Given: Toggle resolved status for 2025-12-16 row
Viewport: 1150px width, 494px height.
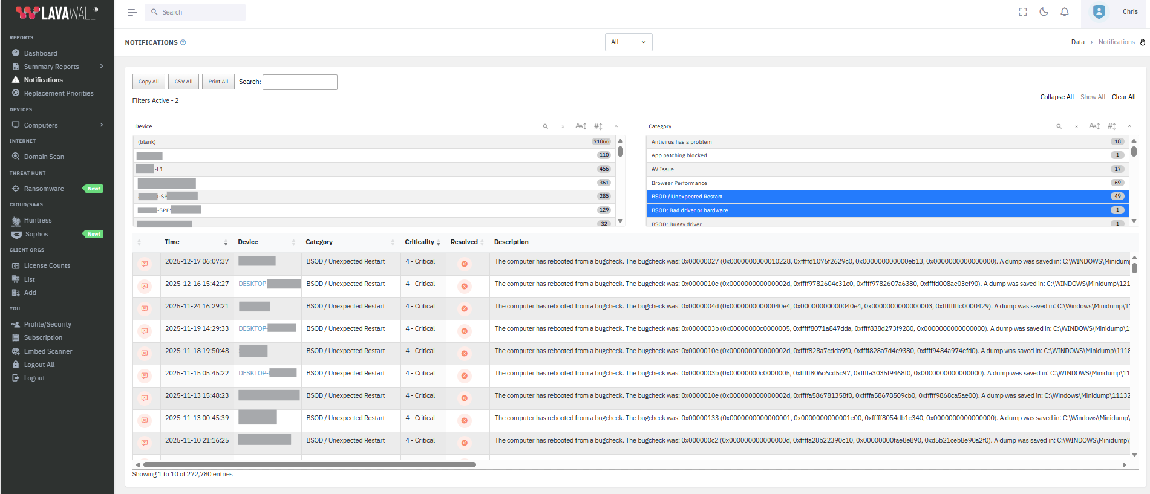Looking at the screenshot, I should pyautogui.click(x=464, y=286).
